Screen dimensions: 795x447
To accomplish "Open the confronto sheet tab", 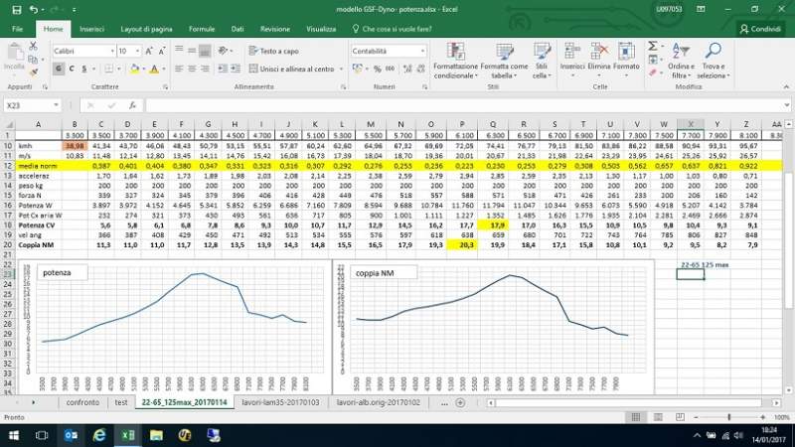I will 82,402.
